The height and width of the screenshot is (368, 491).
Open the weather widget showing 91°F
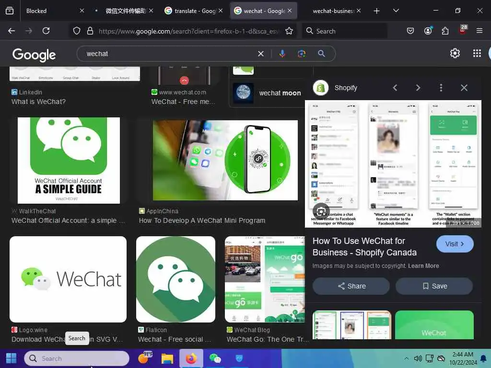pyautogui.click(x=145, y=357)
